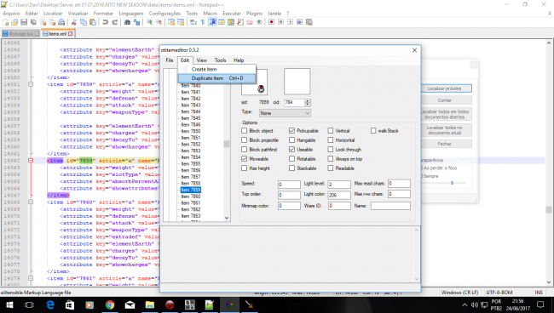Click the Word wrap icon
The height and width of the screenshot is (313, 554).
click(193, 22)
